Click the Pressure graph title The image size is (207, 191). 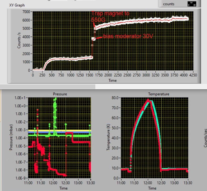60,94
